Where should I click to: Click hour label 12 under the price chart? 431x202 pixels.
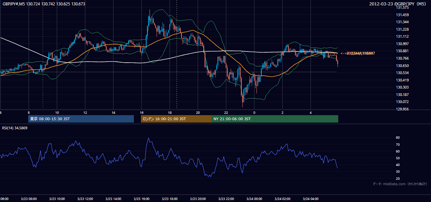[85, 112]
